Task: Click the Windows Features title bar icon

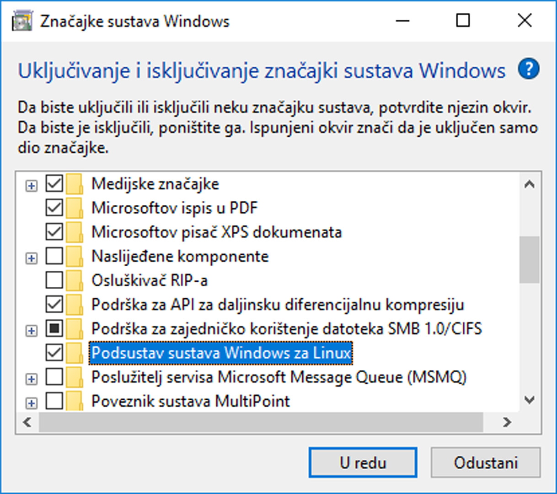Action: point(22,21)
